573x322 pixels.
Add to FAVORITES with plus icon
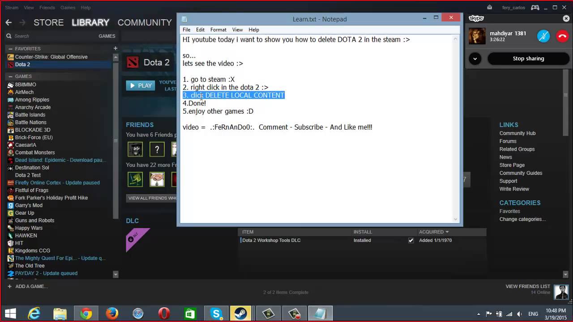(x=115, y=48)
